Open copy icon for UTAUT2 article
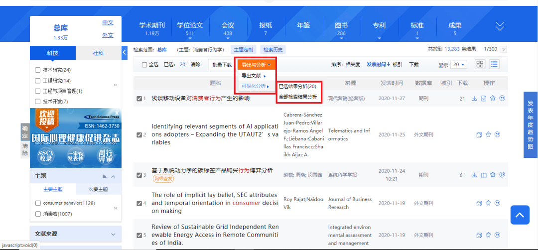538x250 pixels. click(479, 135)
